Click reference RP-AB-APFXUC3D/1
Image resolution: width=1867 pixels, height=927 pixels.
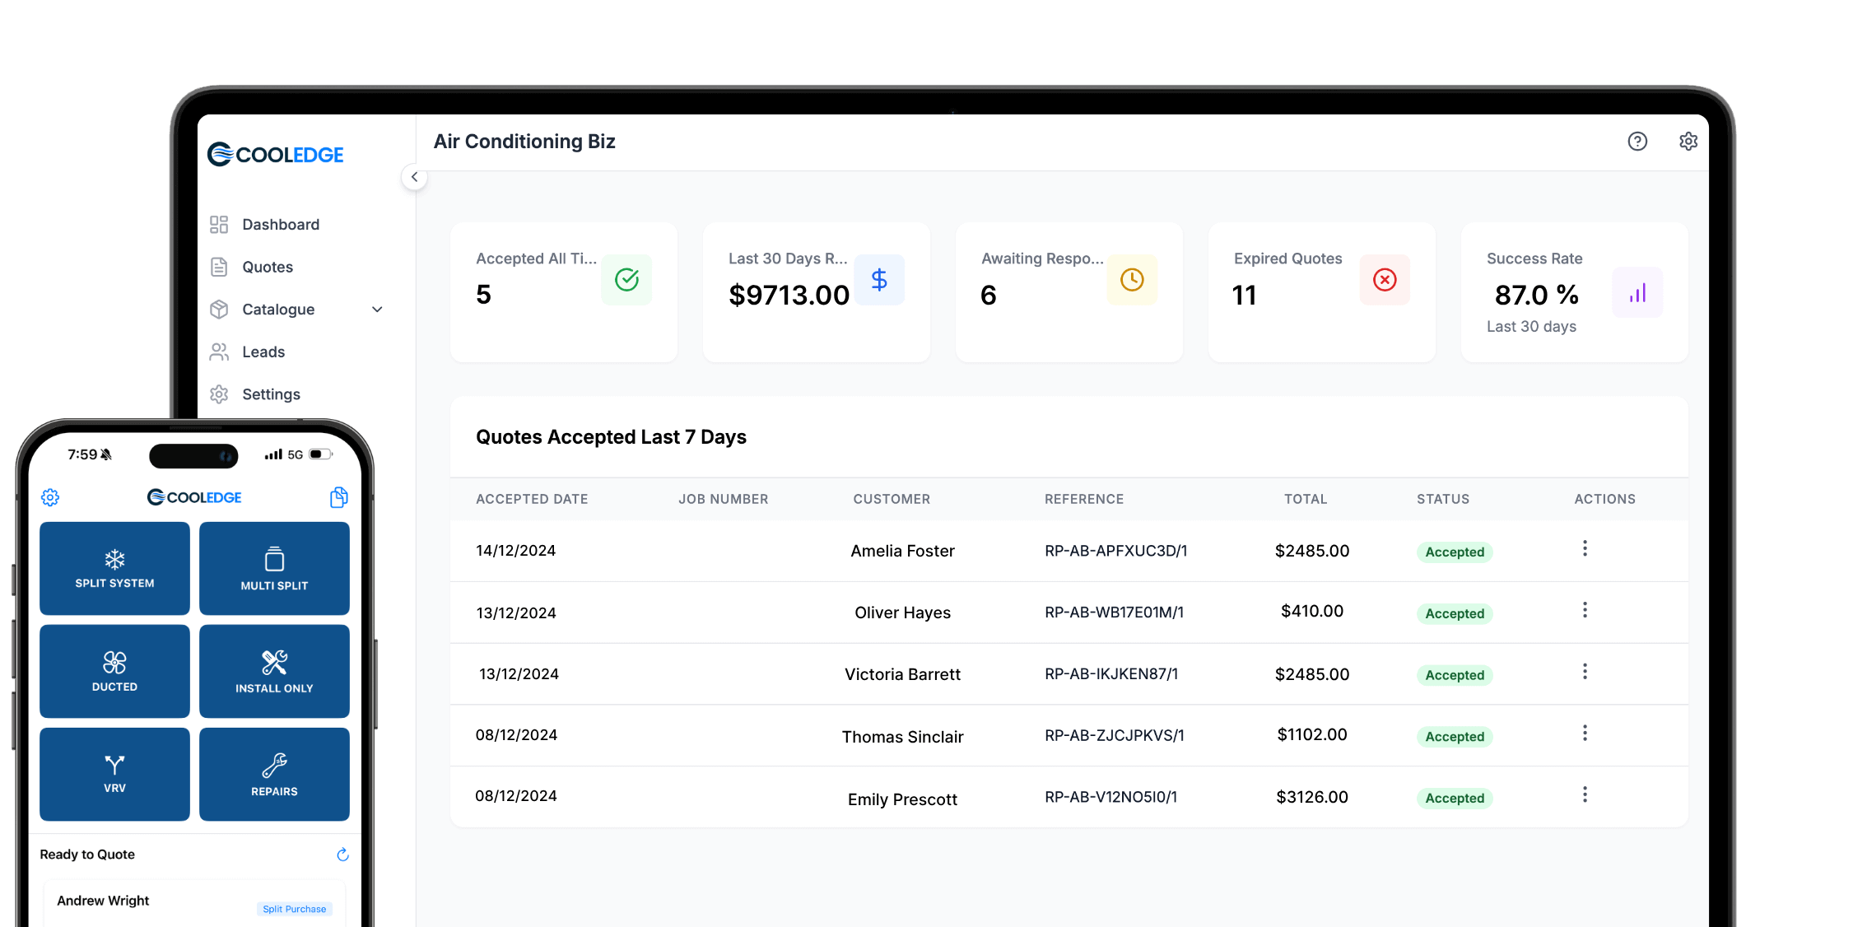pos(1116,551)
